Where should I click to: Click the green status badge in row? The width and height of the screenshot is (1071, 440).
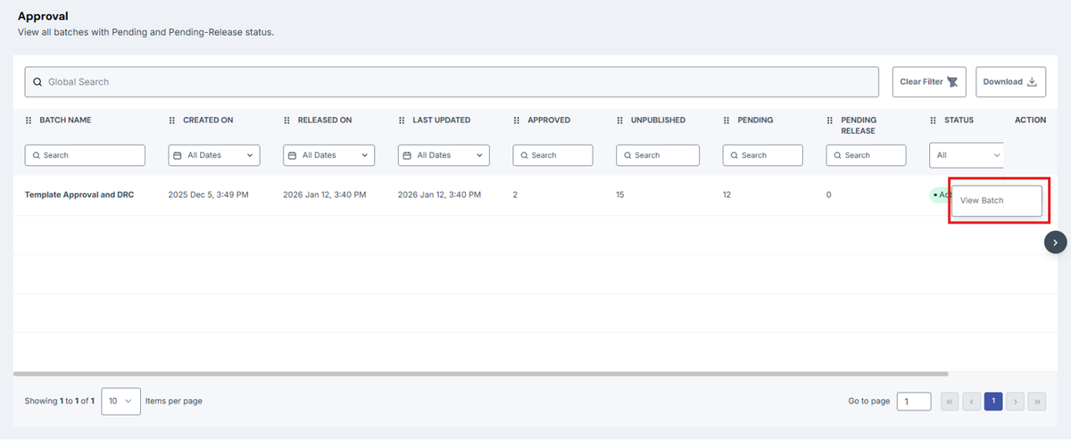click(941, 195)
